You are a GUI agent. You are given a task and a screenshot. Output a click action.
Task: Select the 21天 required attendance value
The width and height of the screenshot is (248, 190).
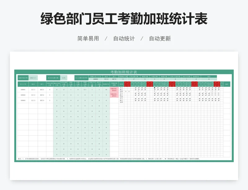(x=64, y=78)
